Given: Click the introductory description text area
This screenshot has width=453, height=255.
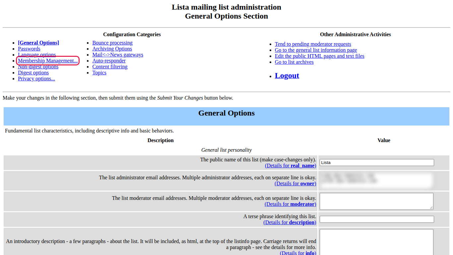Looking at the screenshot, I should click(x=376, y=242).
